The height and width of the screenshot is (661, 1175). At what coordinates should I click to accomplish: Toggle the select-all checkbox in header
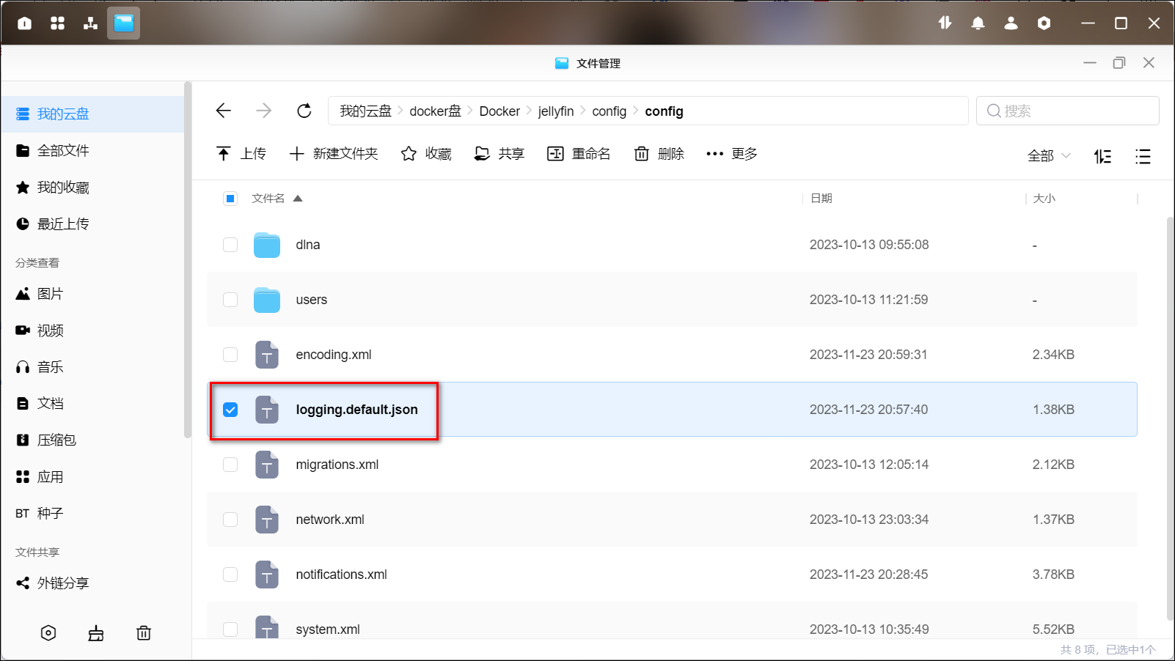click(x=230, y=199)
